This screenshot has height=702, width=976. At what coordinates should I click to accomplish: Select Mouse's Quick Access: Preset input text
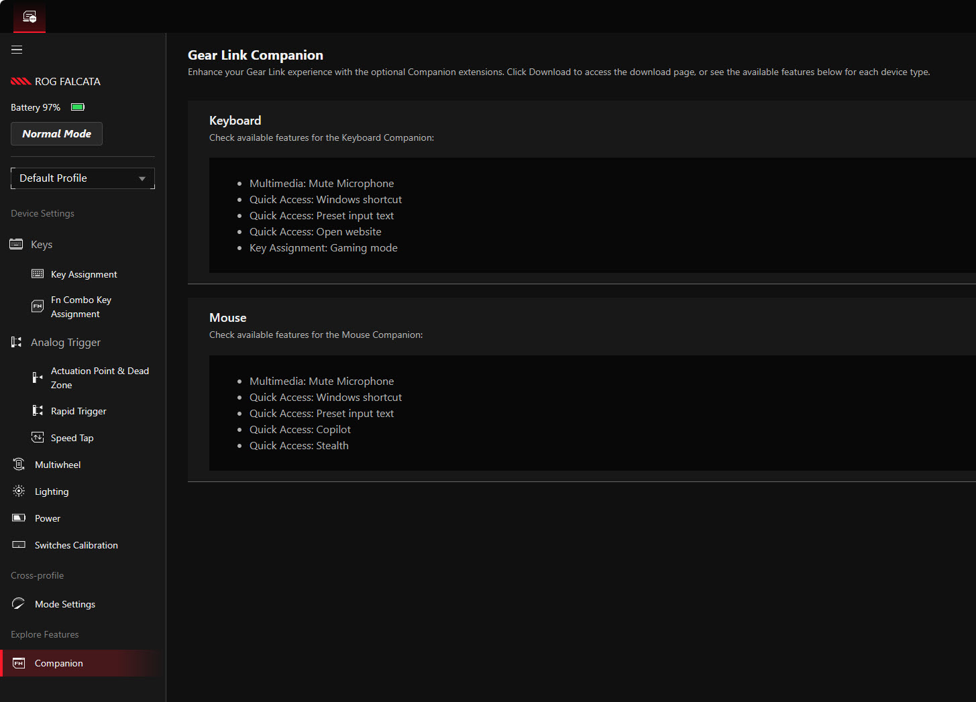pos(322,414)
